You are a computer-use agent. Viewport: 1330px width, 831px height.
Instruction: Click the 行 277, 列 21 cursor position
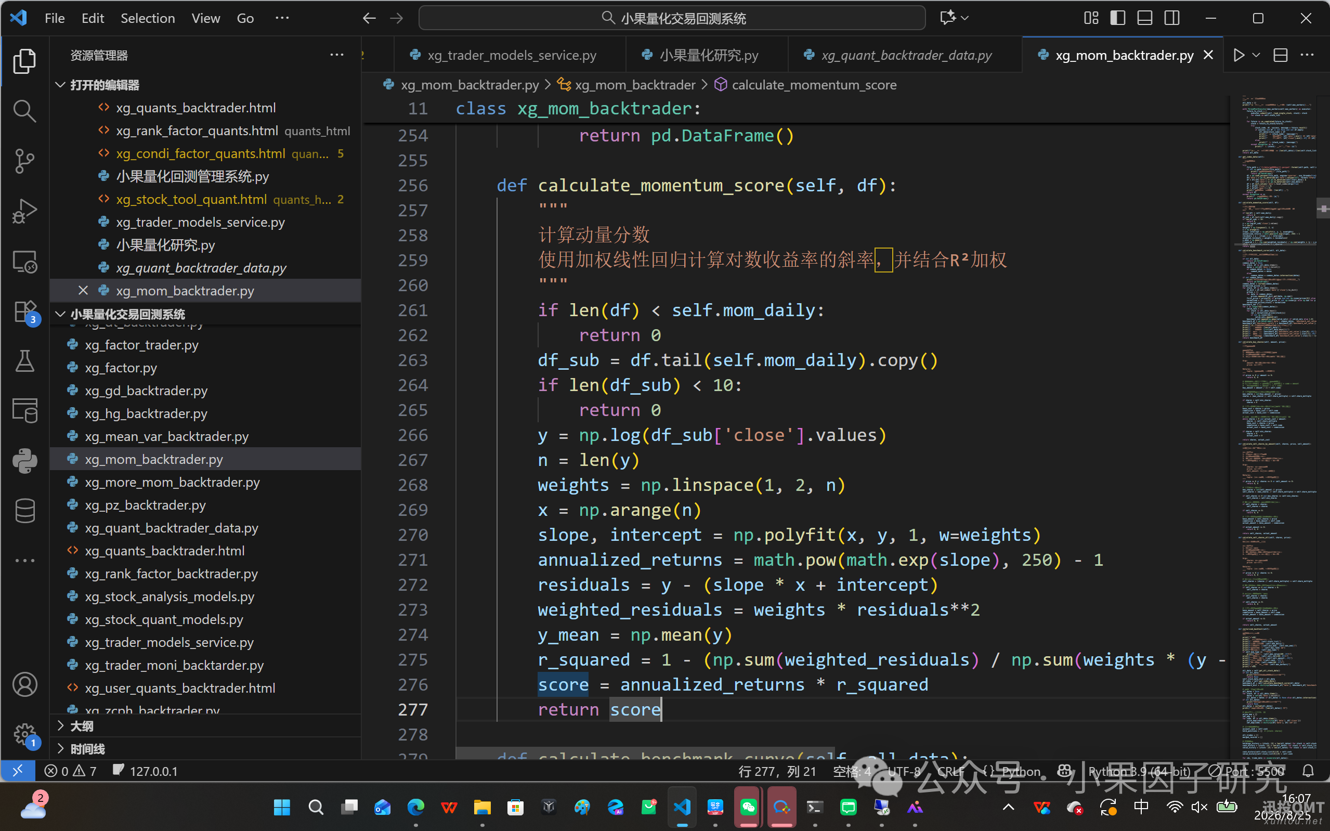[x=777, y=771]
